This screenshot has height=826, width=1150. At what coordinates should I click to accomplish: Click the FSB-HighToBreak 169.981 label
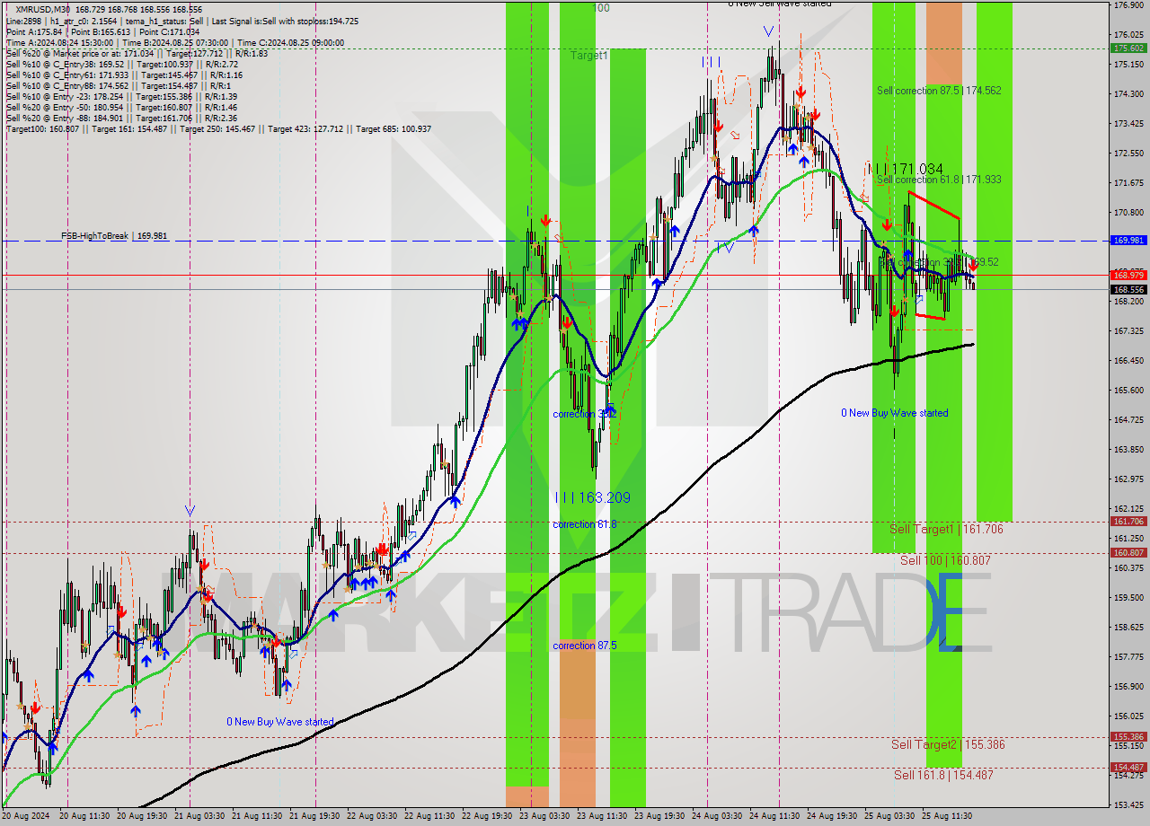coord(114,236)
